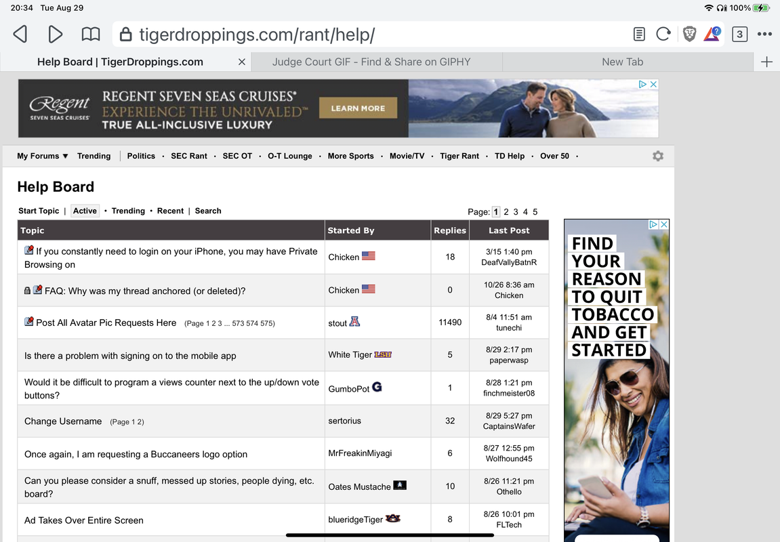Go to the SEC Rant board
Screen dimensions: 780x542
coord(189,156)
